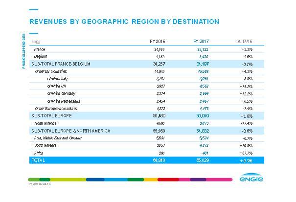Select the 'France' row label
Image resolution: width=296 pixels, height=202 pixels.
(x=40, y=49)
